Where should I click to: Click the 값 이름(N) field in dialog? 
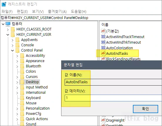click(x=113, y=82)
